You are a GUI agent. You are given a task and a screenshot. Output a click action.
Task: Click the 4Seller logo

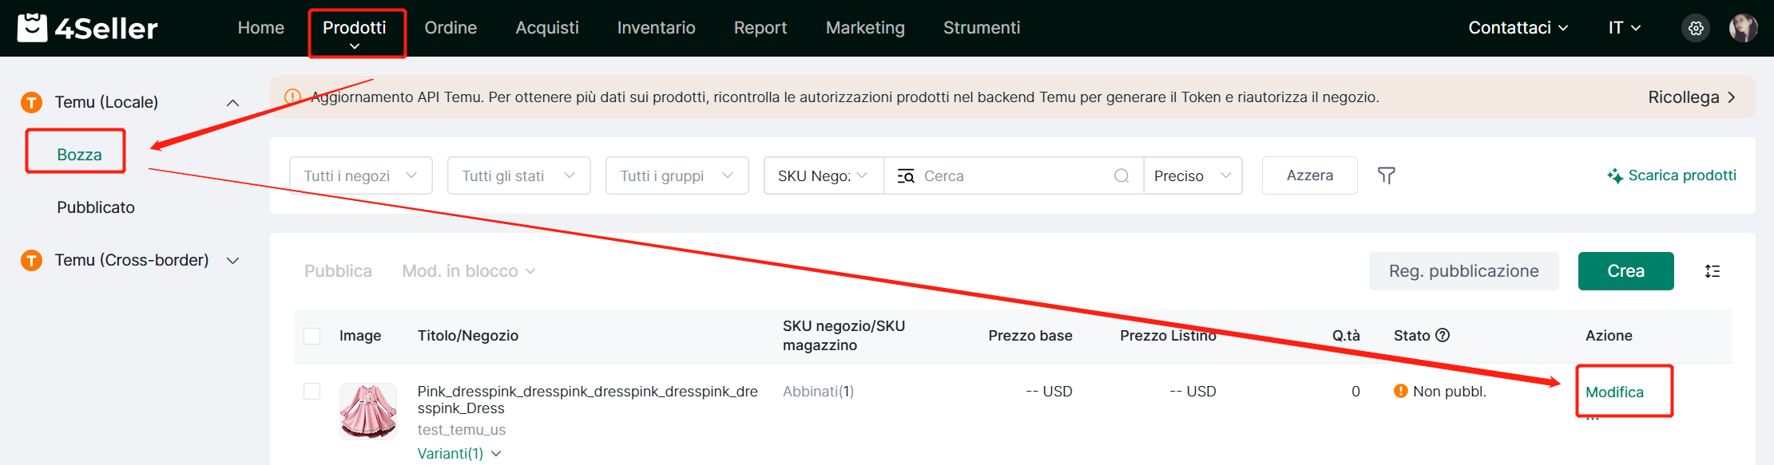click(x=87, y=28)
